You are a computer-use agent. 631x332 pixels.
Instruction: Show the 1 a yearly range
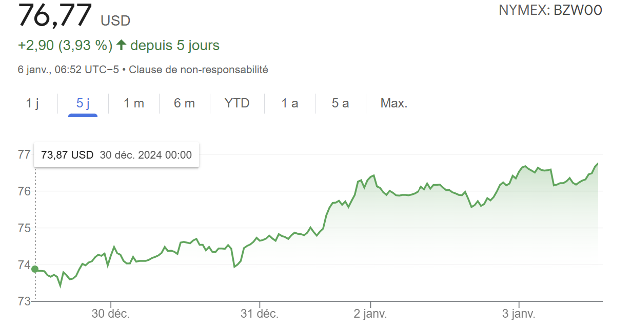click(289, 103)
